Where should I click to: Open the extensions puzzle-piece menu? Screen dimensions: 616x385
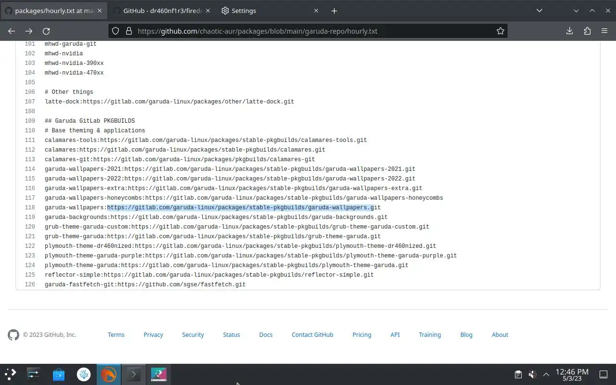coord(587,31)
